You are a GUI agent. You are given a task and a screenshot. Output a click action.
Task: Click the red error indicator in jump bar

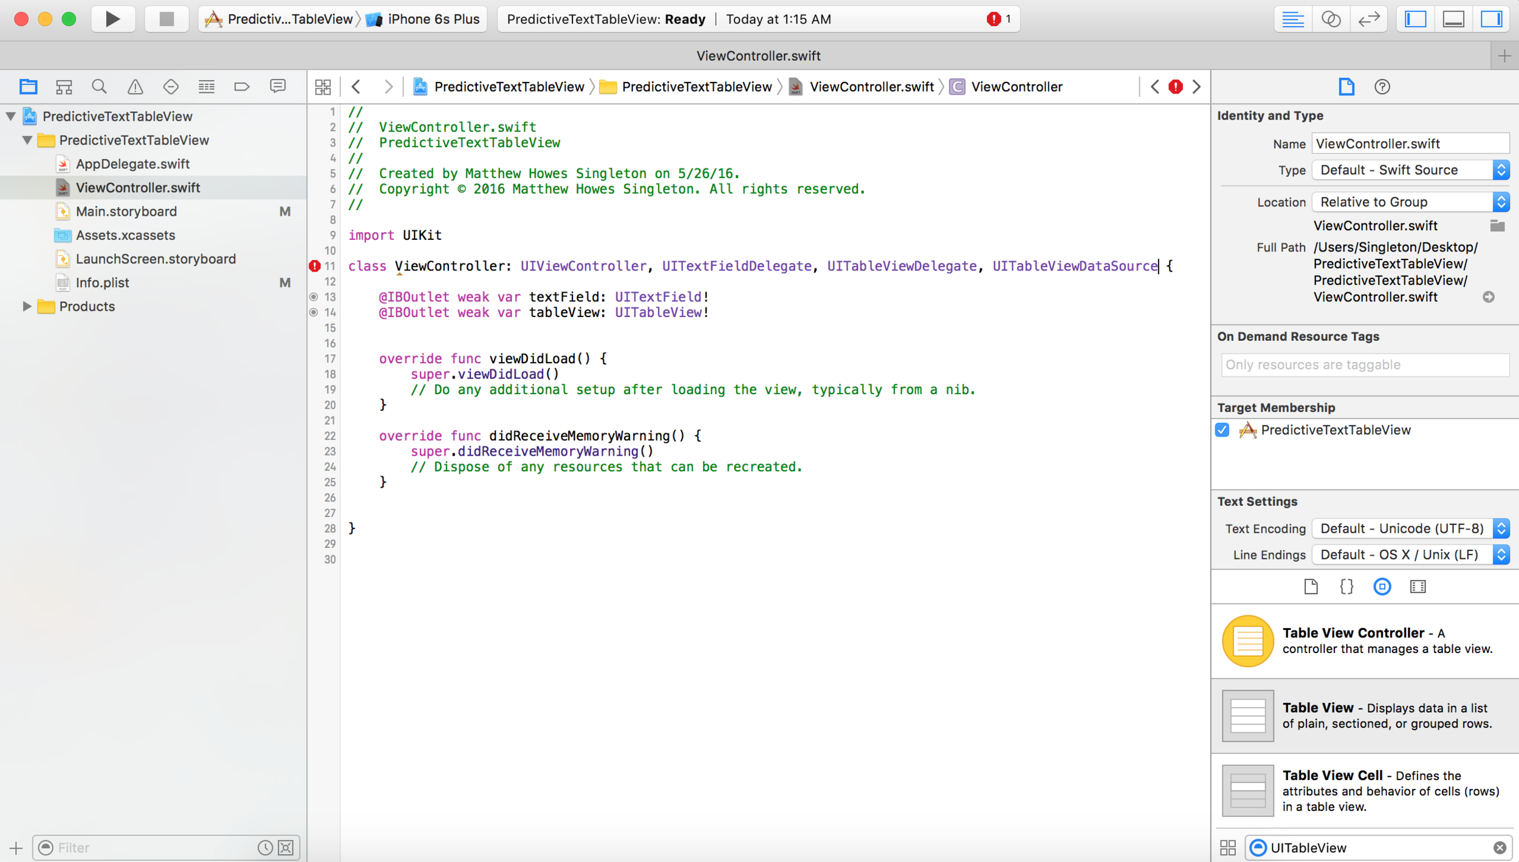[1176, 87]
